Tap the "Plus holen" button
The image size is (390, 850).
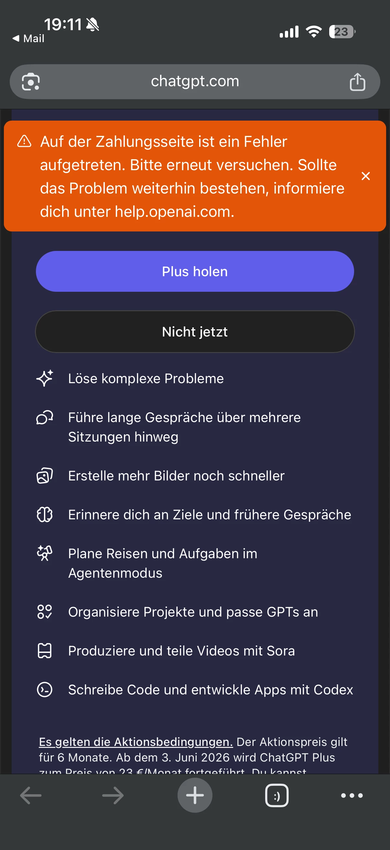click(195, 271)
